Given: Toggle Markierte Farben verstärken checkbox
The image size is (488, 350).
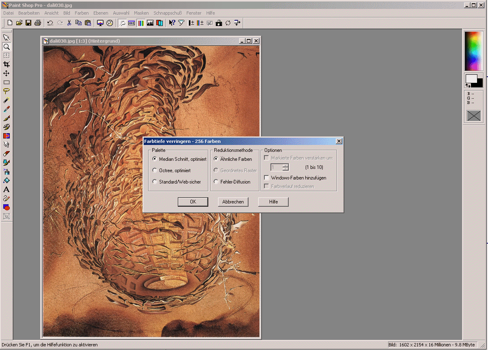Looking at the screenshot, I should coord(299,158).
